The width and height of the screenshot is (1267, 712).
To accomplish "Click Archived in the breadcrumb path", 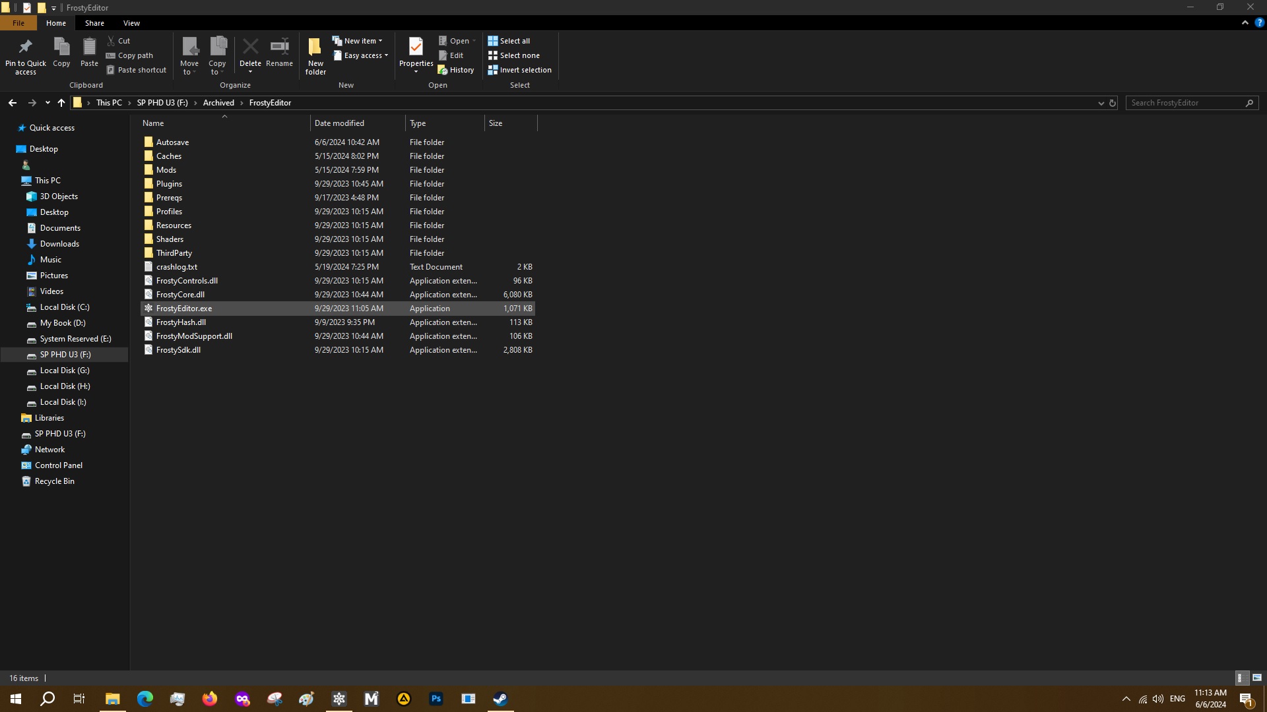I will pos(218,103).
